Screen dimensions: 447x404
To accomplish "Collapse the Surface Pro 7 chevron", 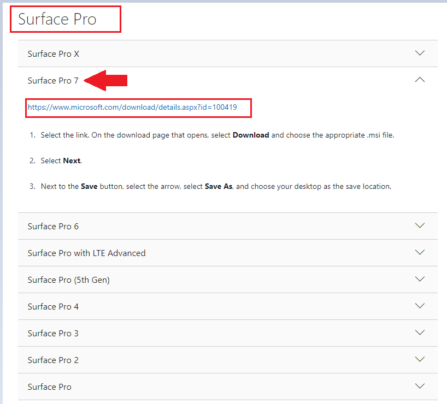I will (x=420, y=80).
